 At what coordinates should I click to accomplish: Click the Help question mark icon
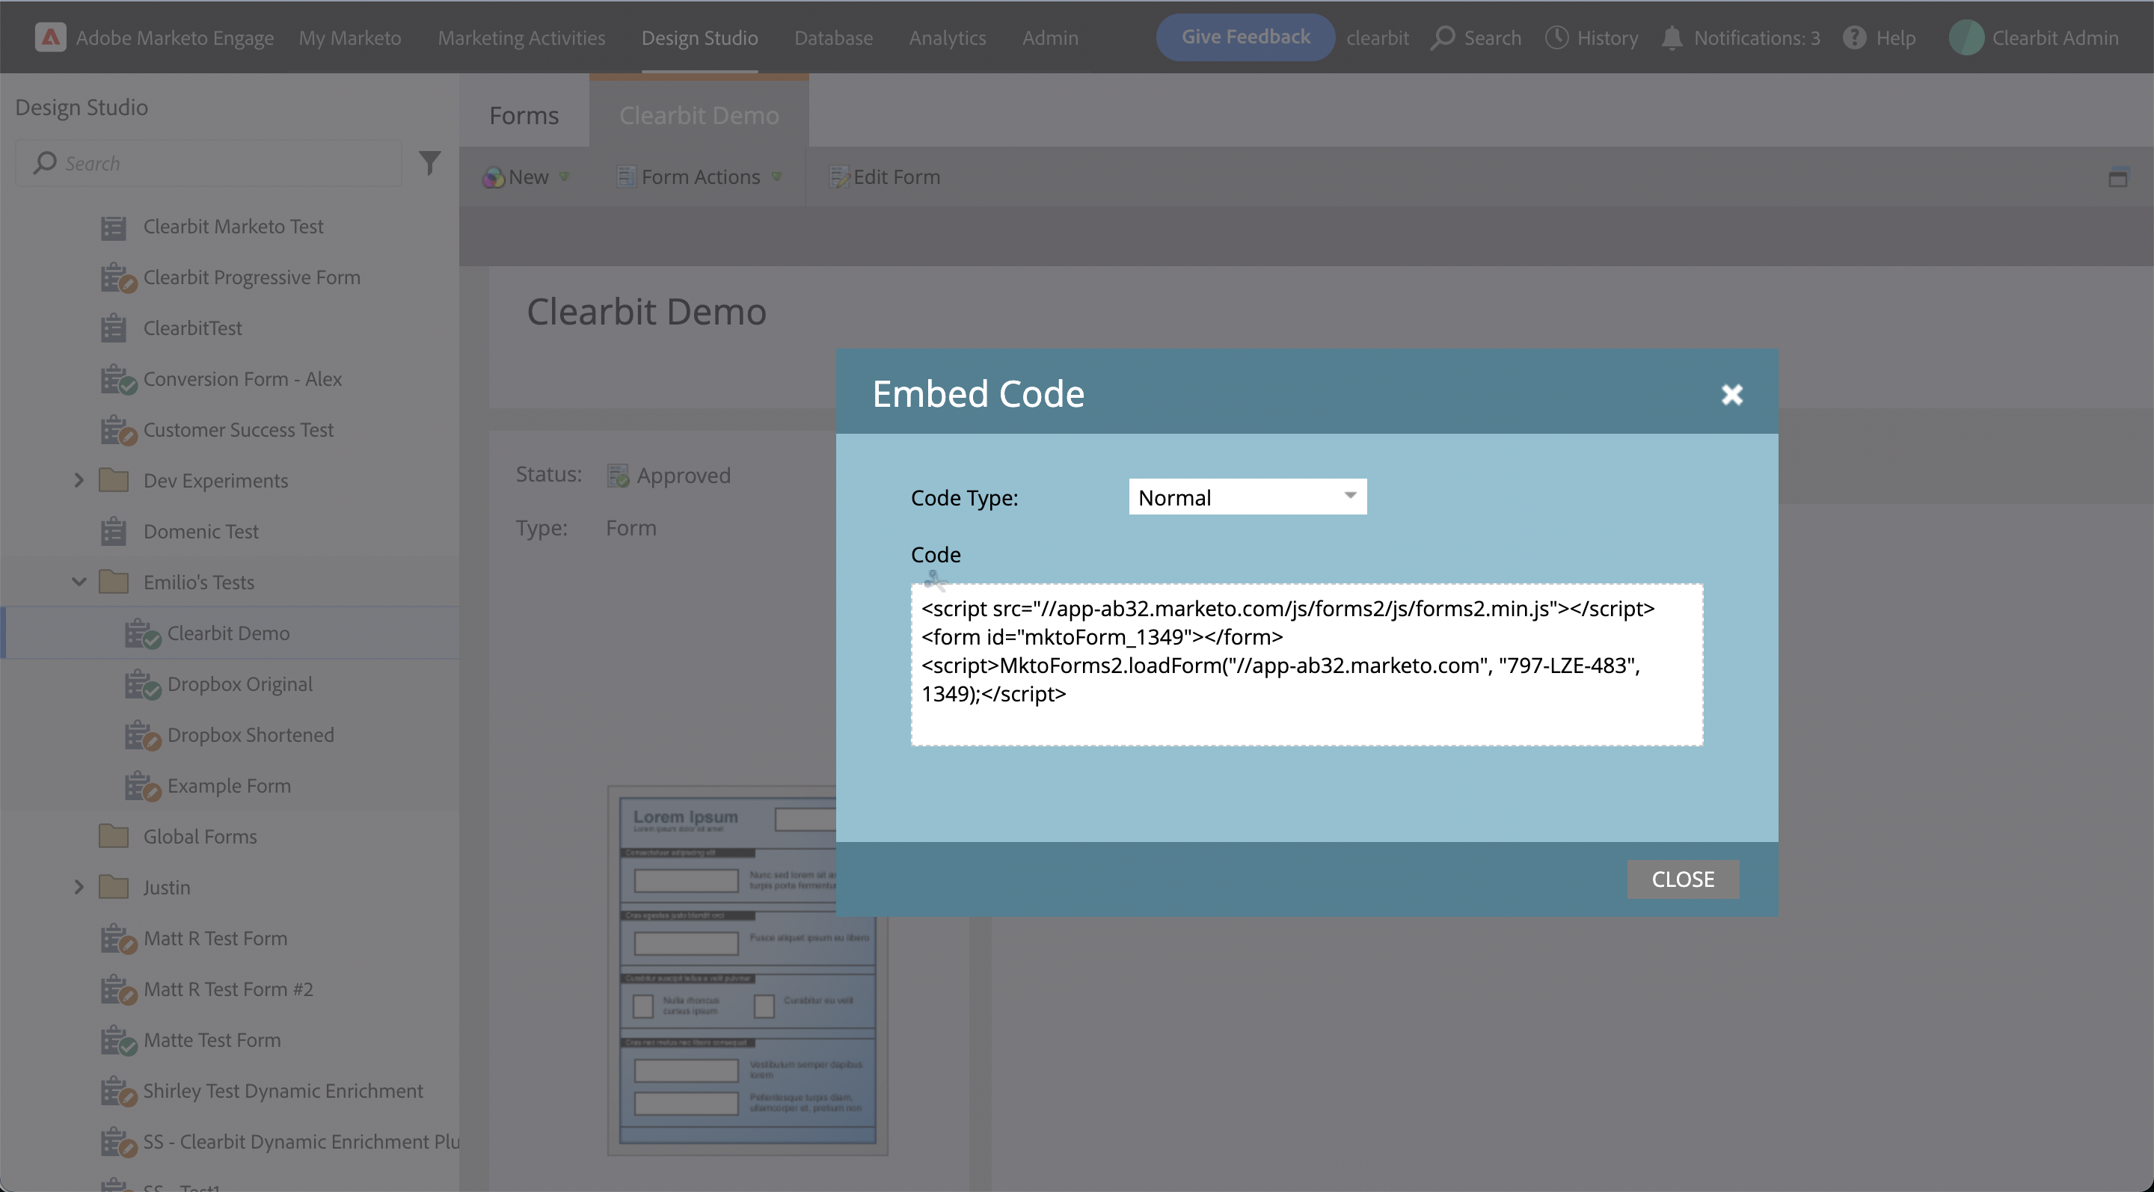[x=1854, y=37]
